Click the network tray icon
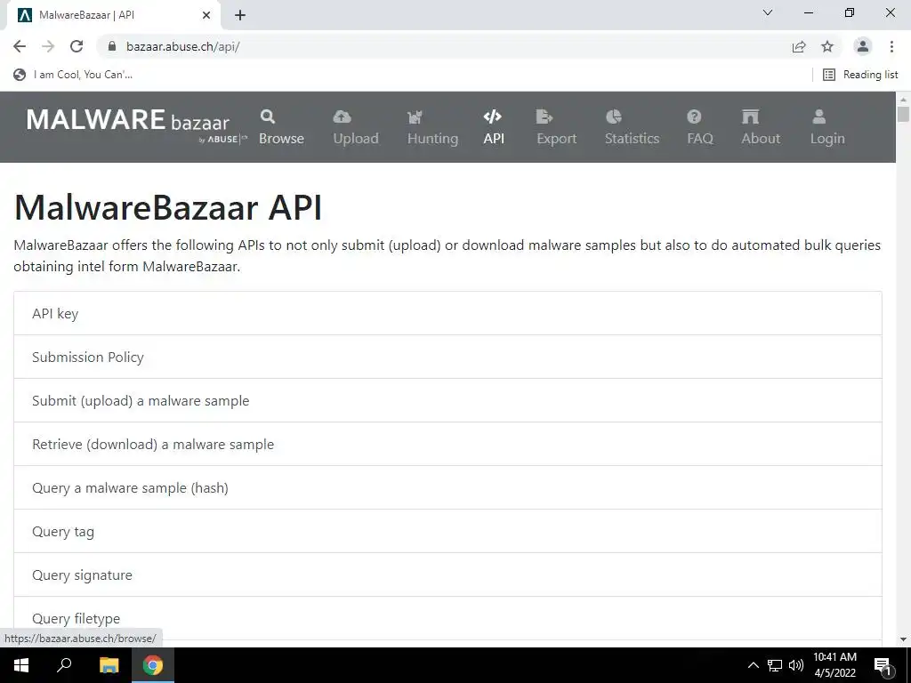The image size is (911, 683). 775,665
